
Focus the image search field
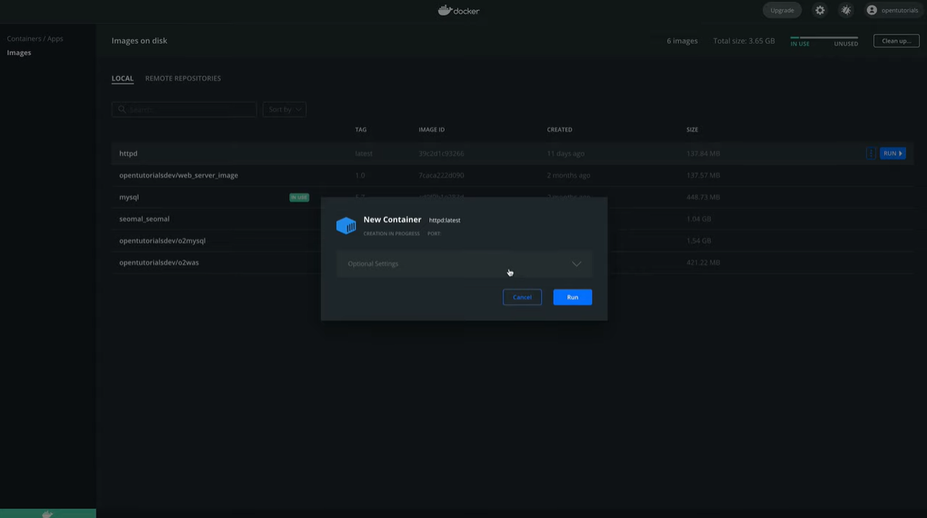pos(184,110)
